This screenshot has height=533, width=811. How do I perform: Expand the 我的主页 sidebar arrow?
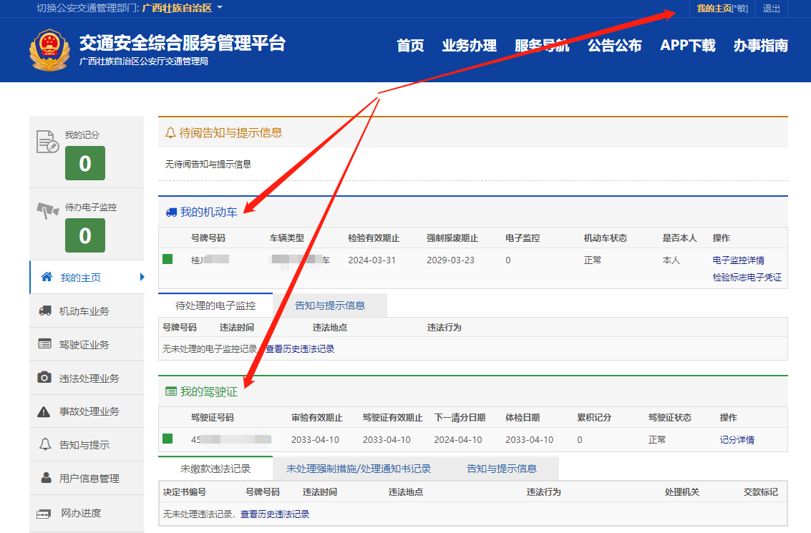(x=142, y=277)
